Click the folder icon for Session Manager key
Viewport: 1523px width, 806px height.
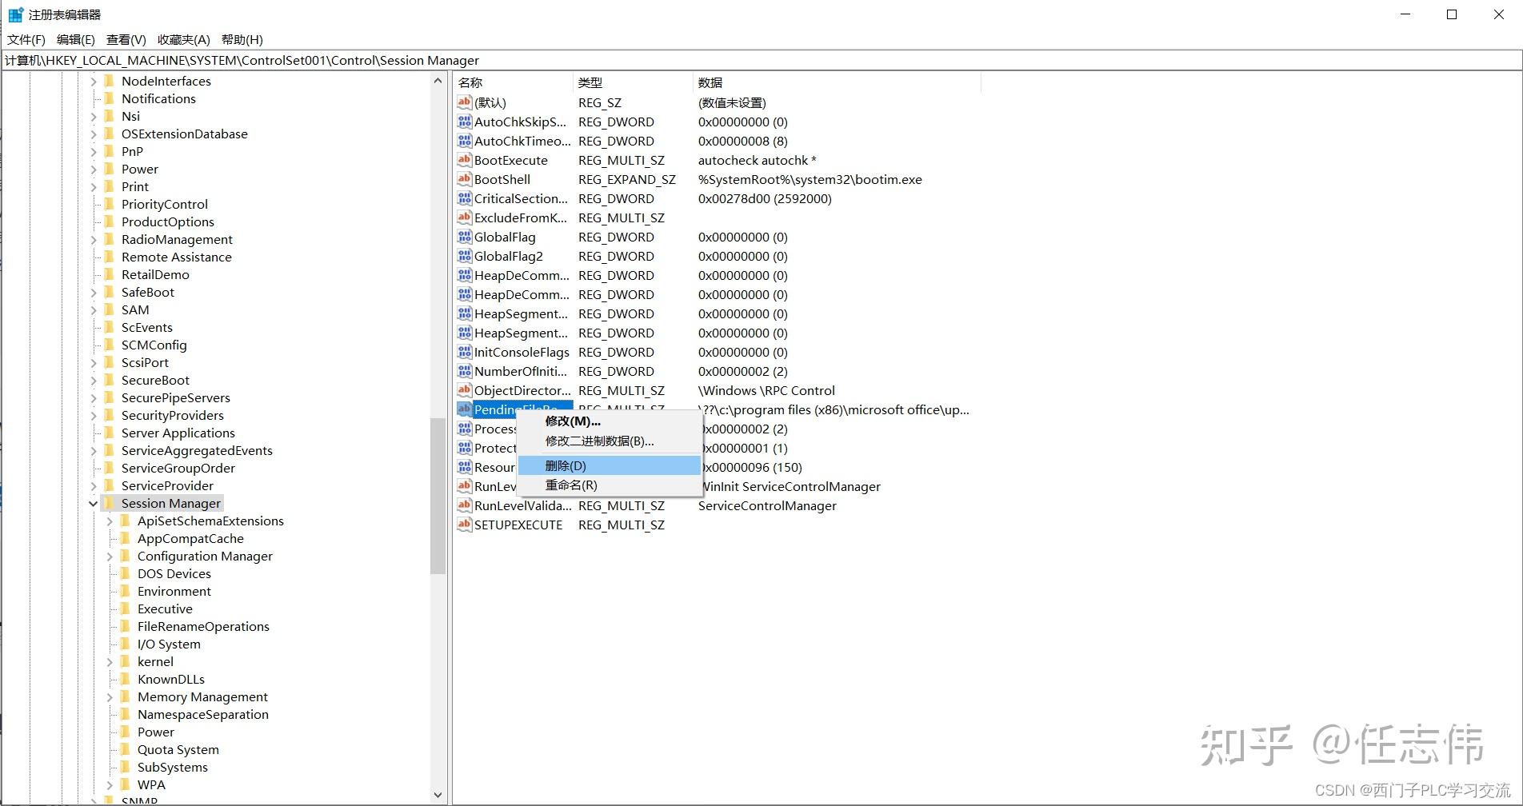pyautogui.click(x=109, y=503)
